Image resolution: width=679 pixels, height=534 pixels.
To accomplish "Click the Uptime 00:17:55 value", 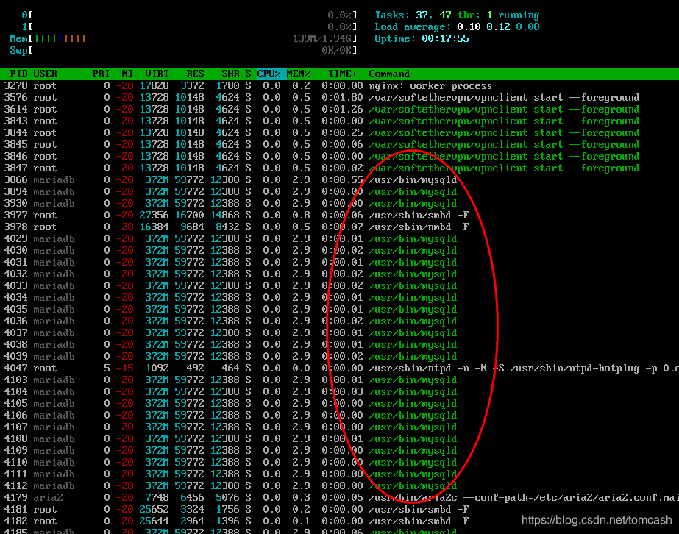I will tap(445, 38).
